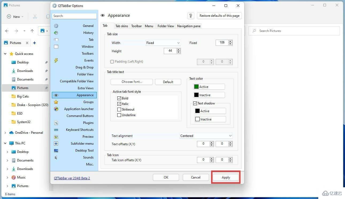Click the Subfolder menu arrow icon
The image size is (345, 199).
tap(56, 144)
